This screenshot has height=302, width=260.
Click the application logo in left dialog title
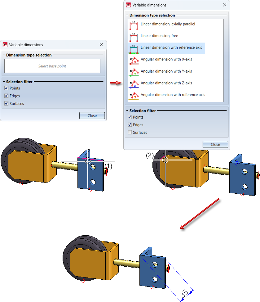tap(5, 45)
